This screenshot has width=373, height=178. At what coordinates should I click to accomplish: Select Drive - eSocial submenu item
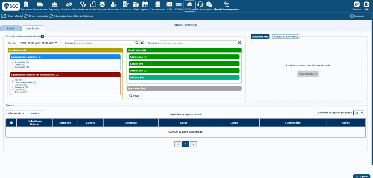[12, 16]
